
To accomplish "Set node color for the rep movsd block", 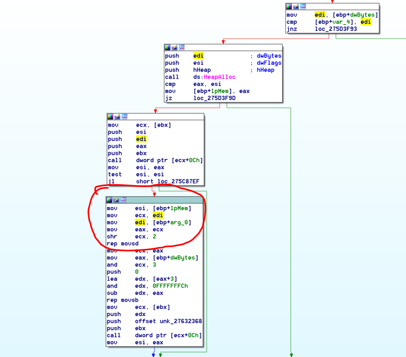I will [x=109, y=200].
